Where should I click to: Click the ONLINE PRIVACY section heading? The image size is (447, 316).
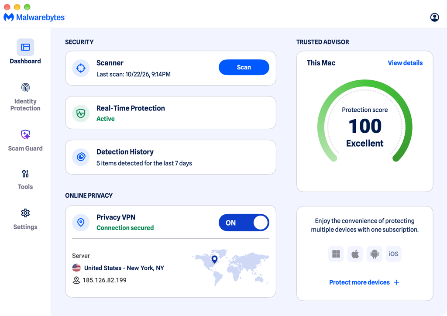tap(89, 196)
